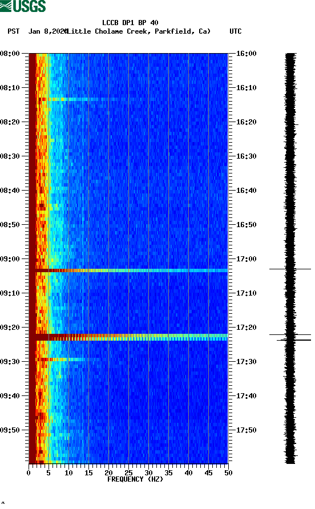Click the 16:30 UTC time label
Image resolution: width=315 pixels, height=509 pixels.
(246, 156)
